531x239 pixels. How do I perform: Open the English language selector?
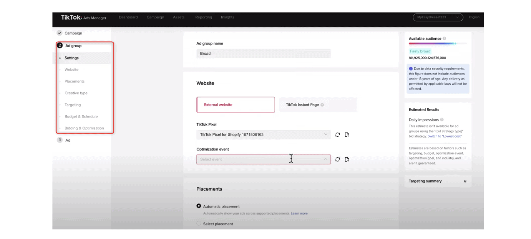click(x=474, y=17)
